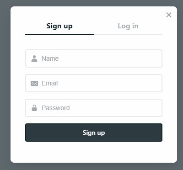Click the grey underline beneath Log in tab
Viewport: 183px width, 170px height.
[x=128, y=34]
